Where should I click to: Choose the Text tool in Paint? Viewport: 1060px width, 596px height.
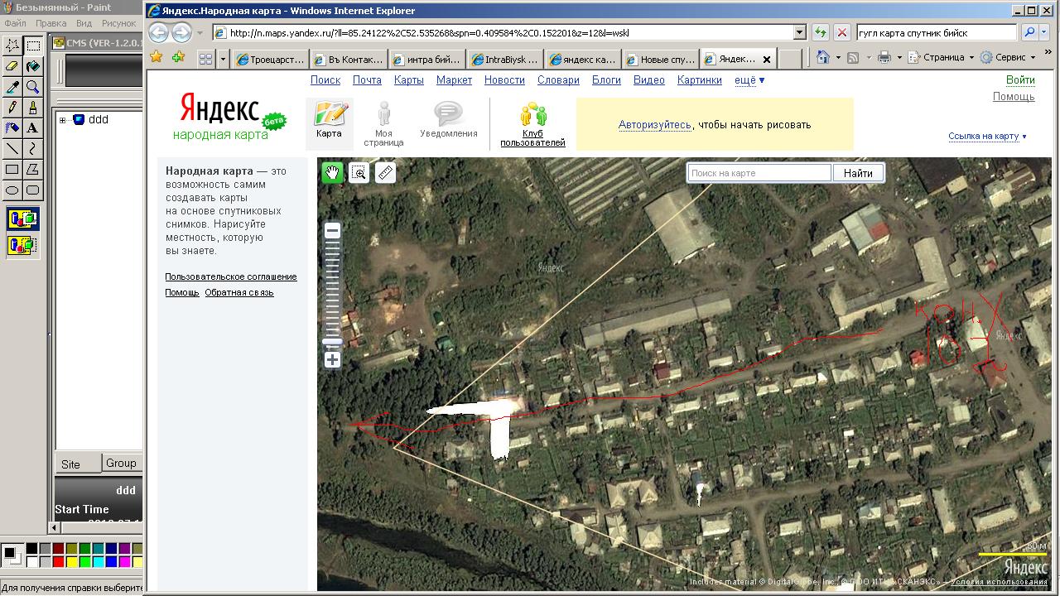coord(33,128)
